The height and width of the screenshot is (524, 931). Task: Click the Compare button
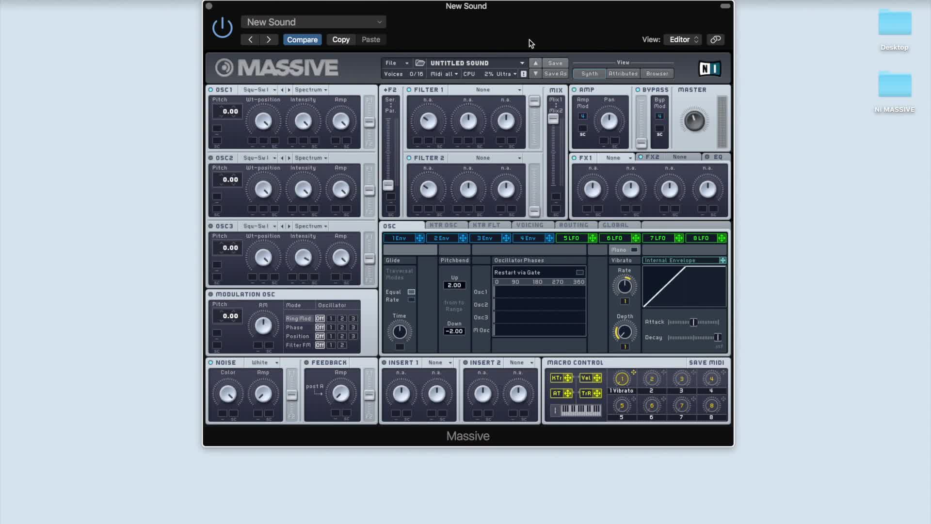302,40
